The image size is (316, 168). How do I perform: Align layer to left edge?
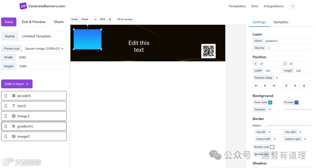pyautogui.click(x=256, y=86)
